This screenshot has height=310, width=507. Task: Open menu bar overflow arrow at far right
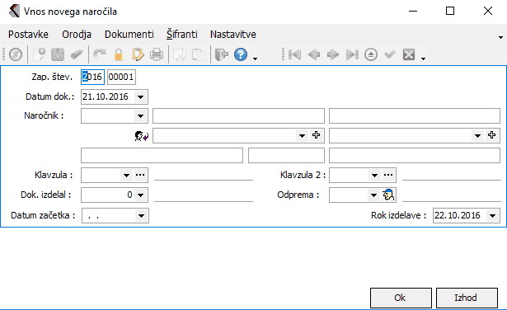tap(500, 37)
